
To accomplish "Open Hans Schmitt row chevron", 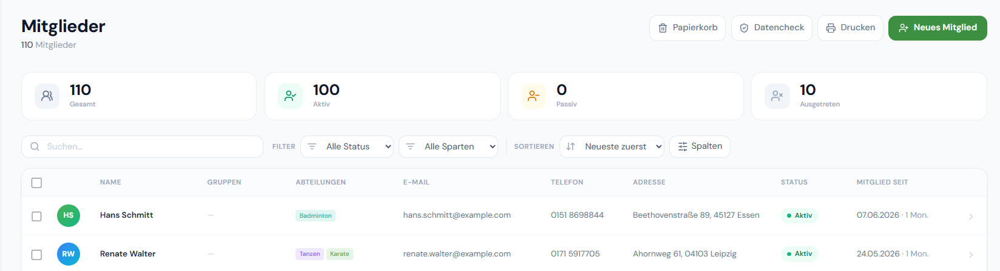I will [971, 217].
